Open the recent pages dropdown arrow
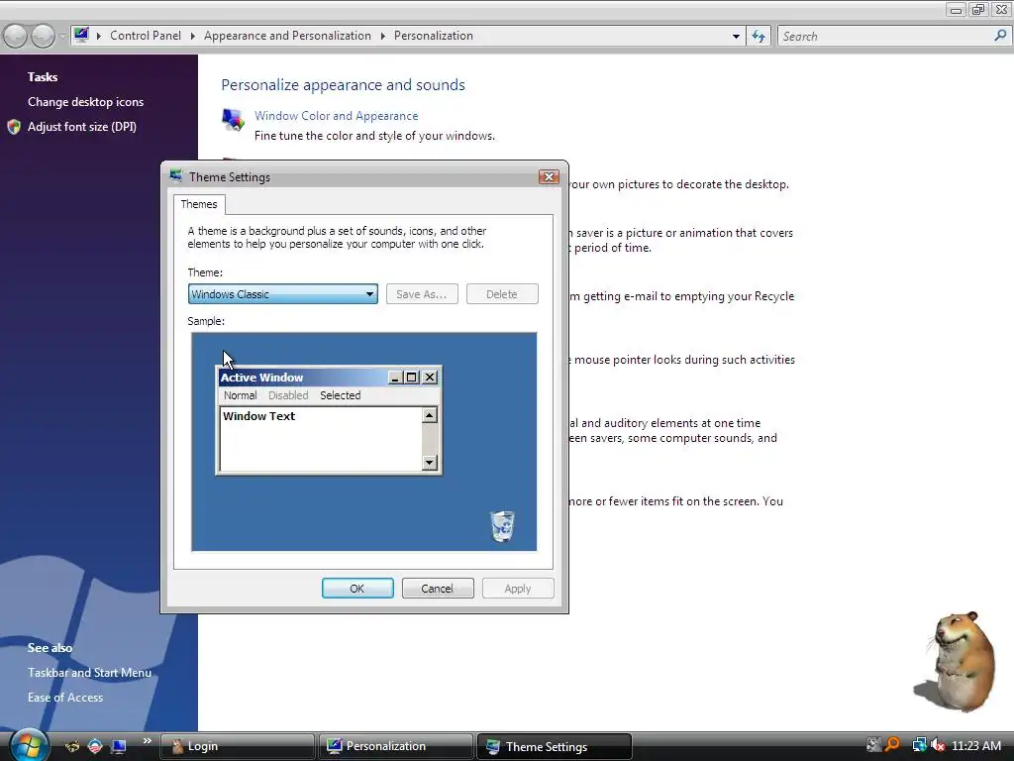The height and width of the screenshot is (761, 1014). (62, 37)
